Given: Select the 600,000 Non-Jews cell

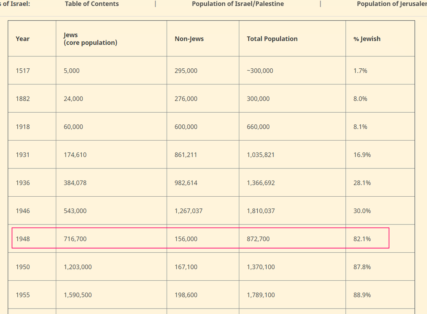Looking at the screenshot, I should click(x=203, y=126).
